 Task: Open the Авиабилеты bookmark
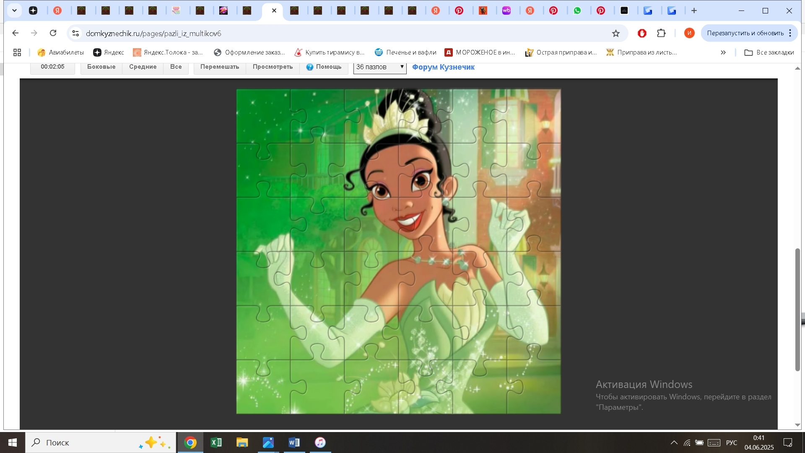click(x=61, y=52)
